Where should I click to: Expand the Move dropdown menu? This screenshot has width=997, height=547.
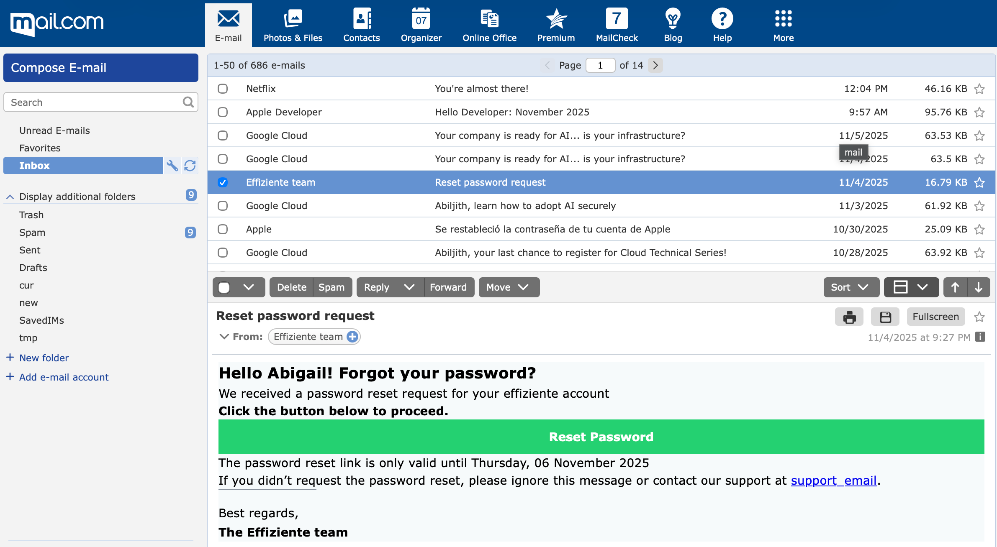509,287
